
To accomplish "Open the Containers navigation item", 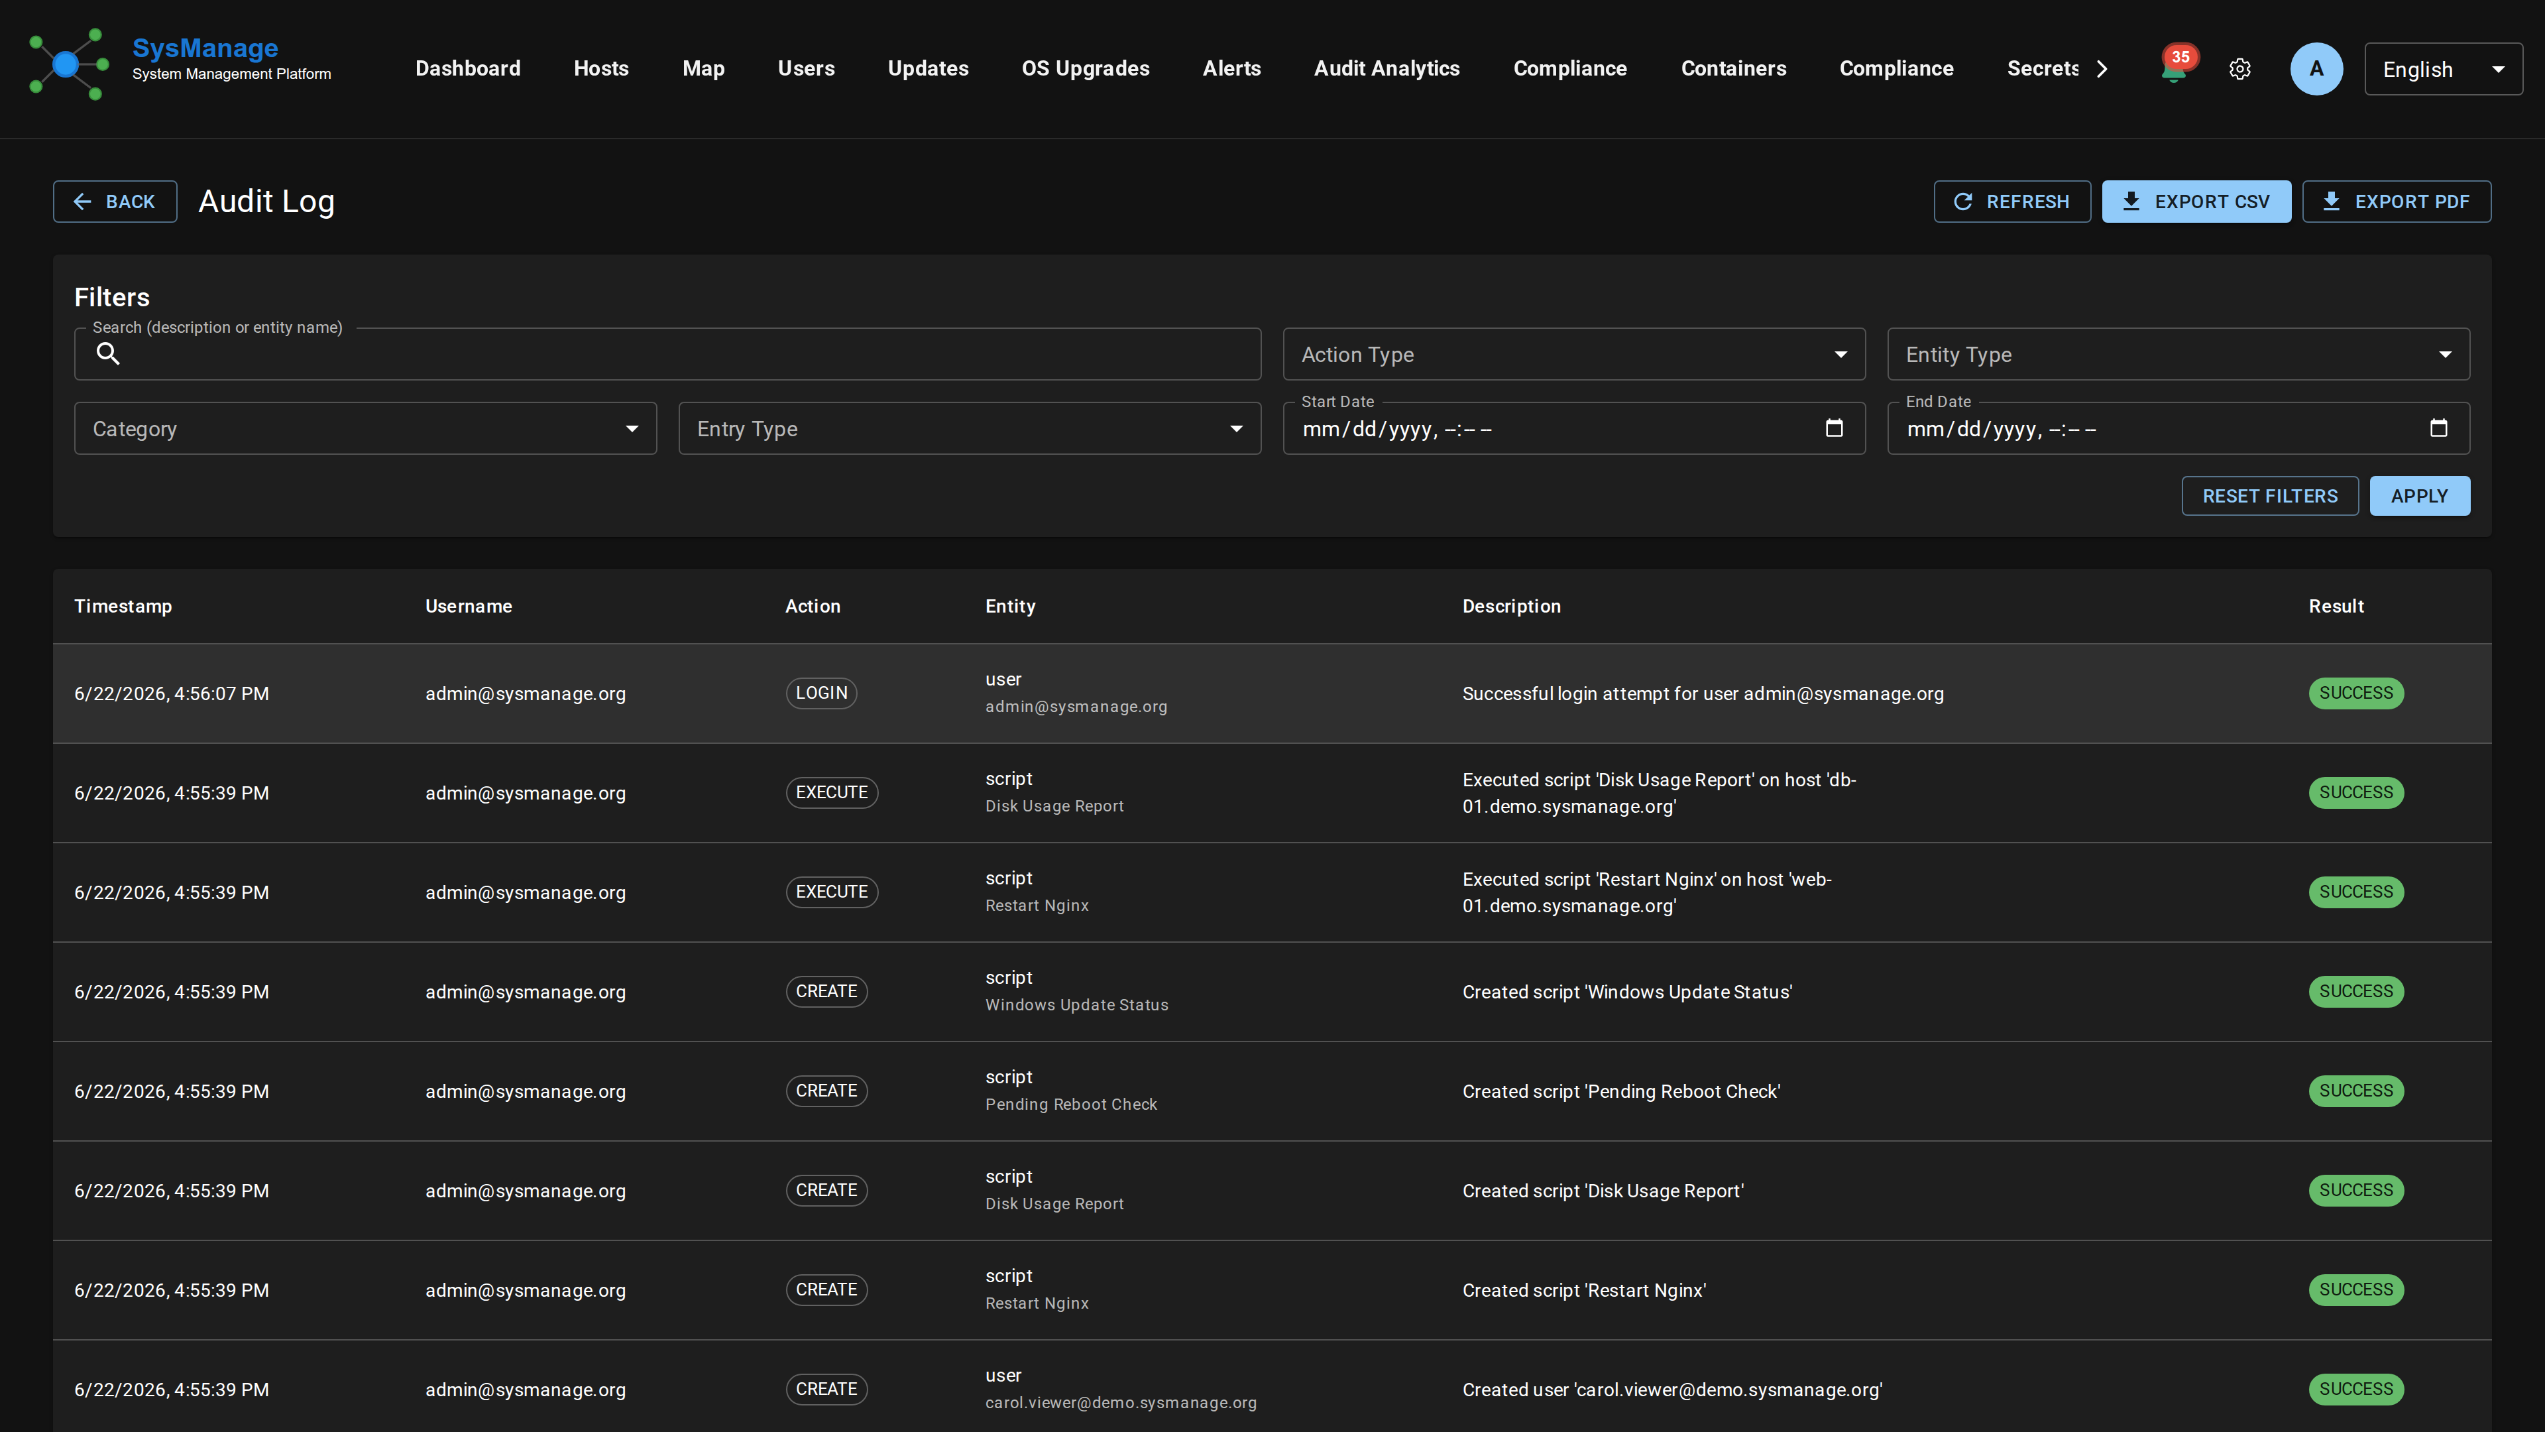I will [1733, 68].
